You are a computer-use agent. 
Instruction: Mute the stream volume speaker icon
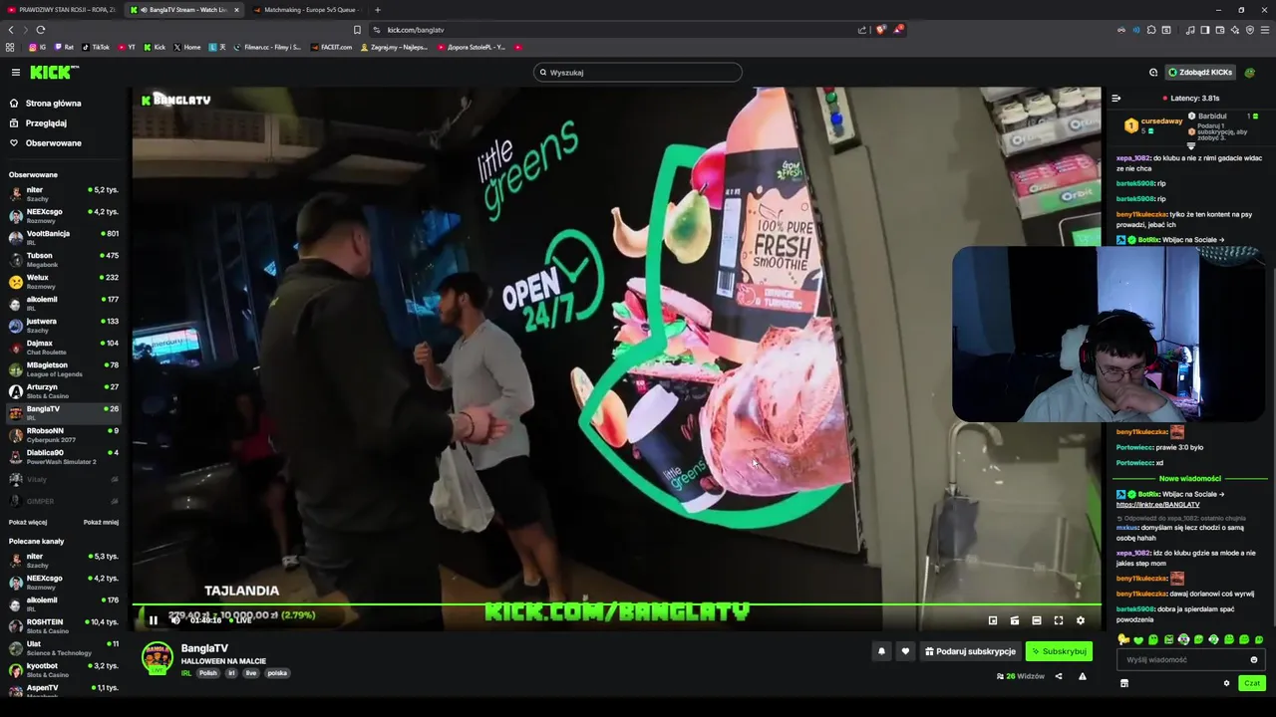(175, 620)
